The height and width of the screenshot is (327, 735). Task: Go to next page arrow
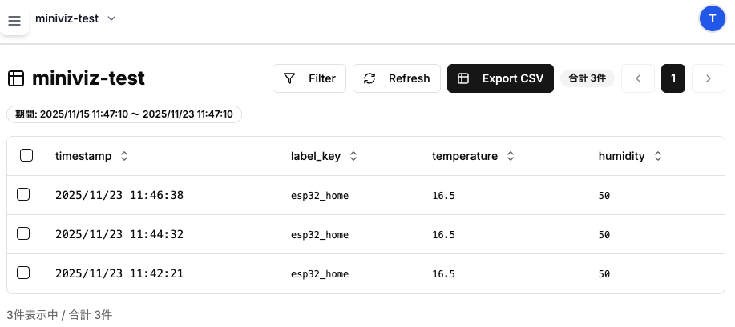point(708,78)
